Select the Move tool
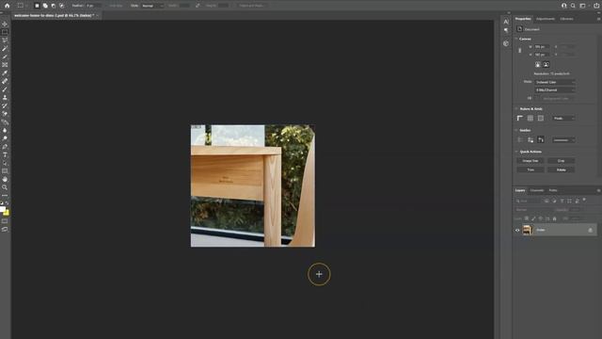 coord(5,24)
